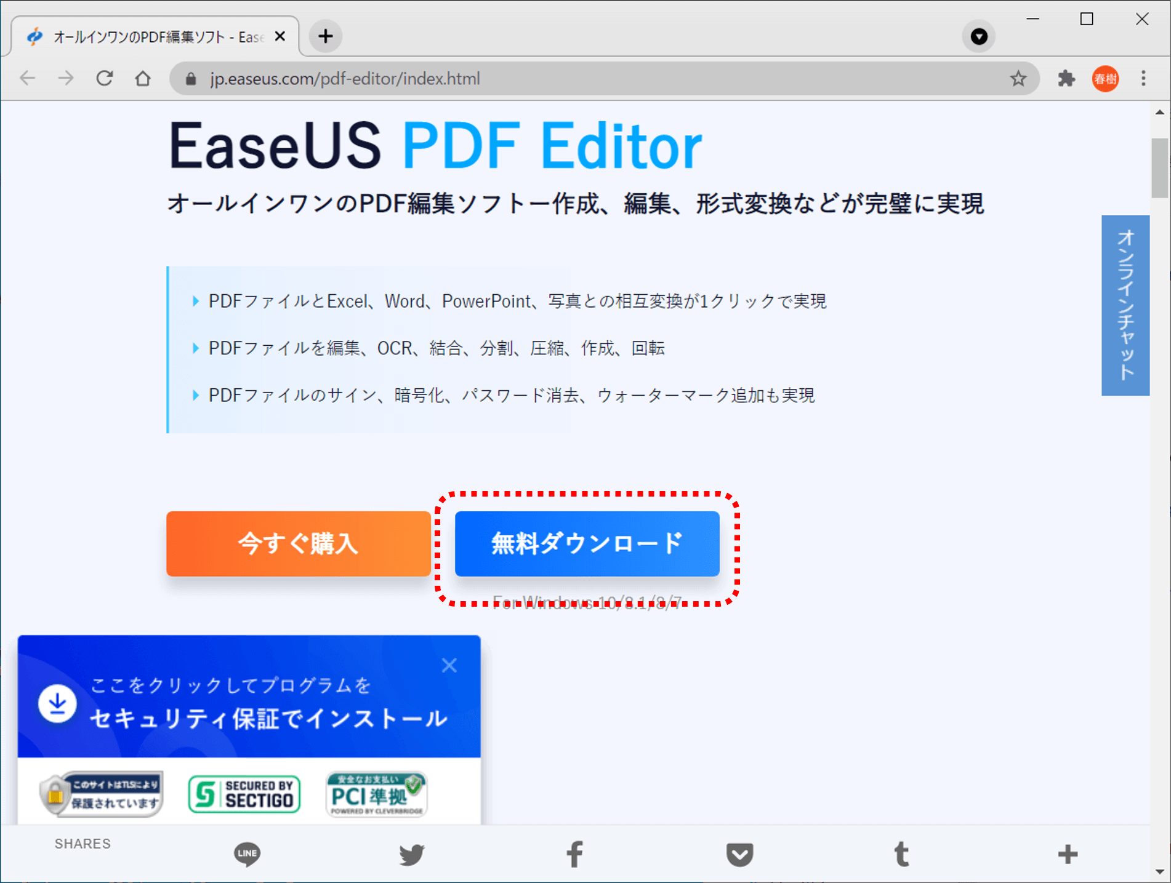Share the page on Tumblr icon
The image size is (1171, 883).
click(x=901, y=854)
